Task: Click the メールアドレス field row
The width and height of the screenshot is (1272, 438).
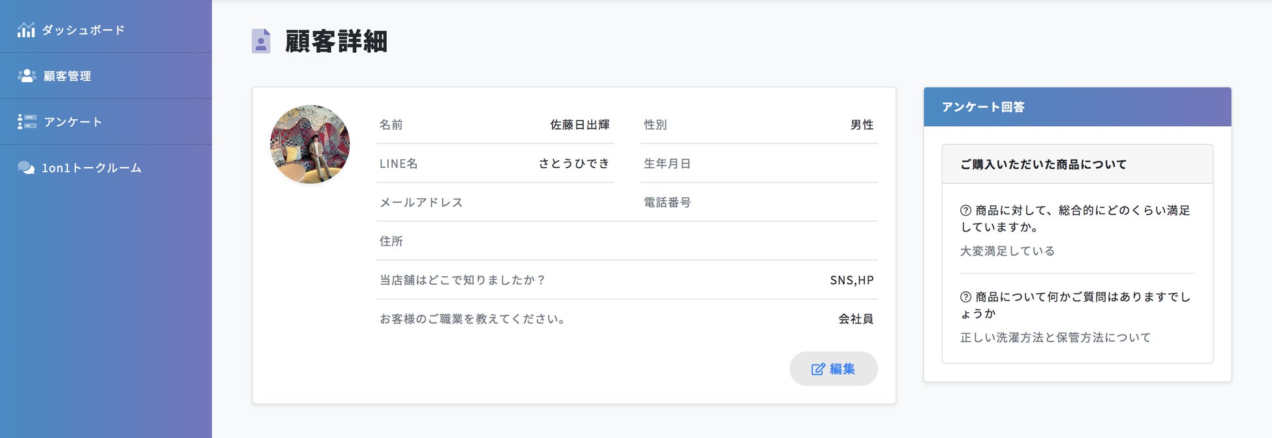Action: point(496,203)
